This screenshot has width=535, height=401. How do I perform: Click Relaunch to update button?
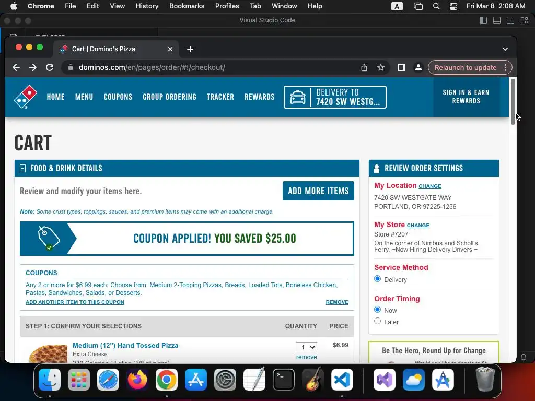click(466, 67)
